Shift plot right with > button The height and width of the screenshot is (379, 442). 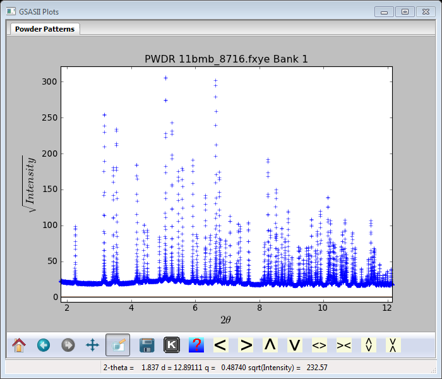[x=246, y=345]
